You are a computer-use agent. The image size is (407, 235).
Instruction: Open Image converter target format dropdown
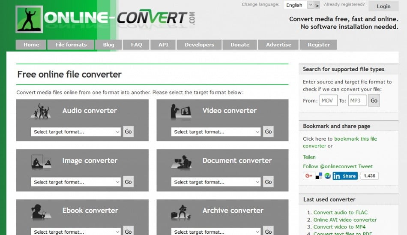coord(76,182)
